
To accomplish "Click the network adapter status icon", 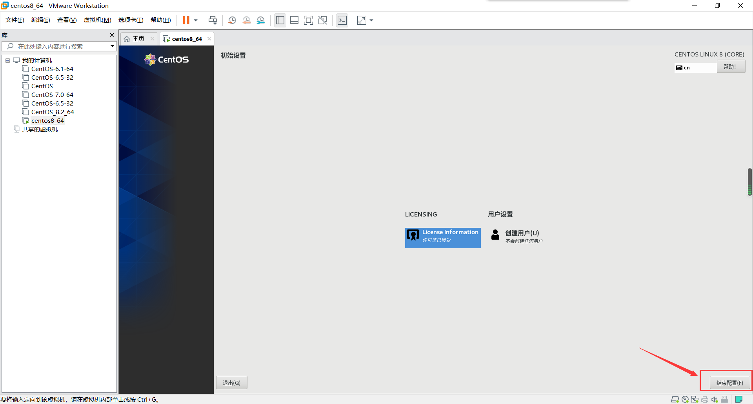I will pos(695,399).
